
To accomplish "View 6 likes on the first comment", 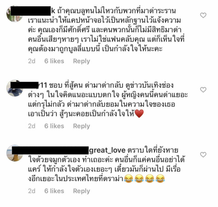I will pyautogui.click(x=54, y=61).
